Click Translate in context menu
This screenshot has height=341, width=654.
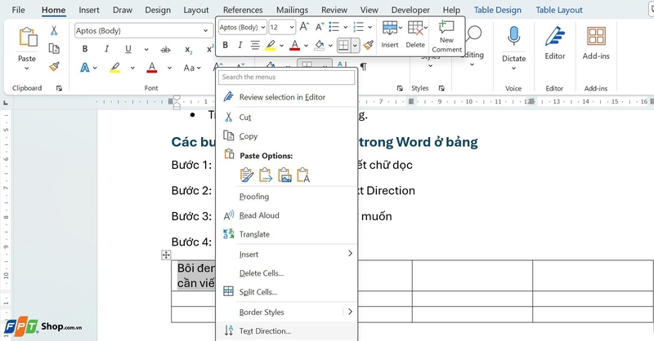pos(287,234)
